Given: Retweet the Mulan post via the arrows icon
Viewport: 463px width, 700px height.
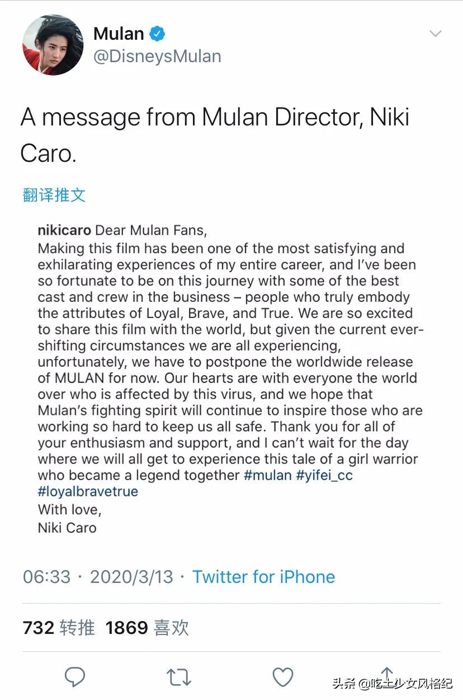Looking at the screenshot, I should [179, 677].
